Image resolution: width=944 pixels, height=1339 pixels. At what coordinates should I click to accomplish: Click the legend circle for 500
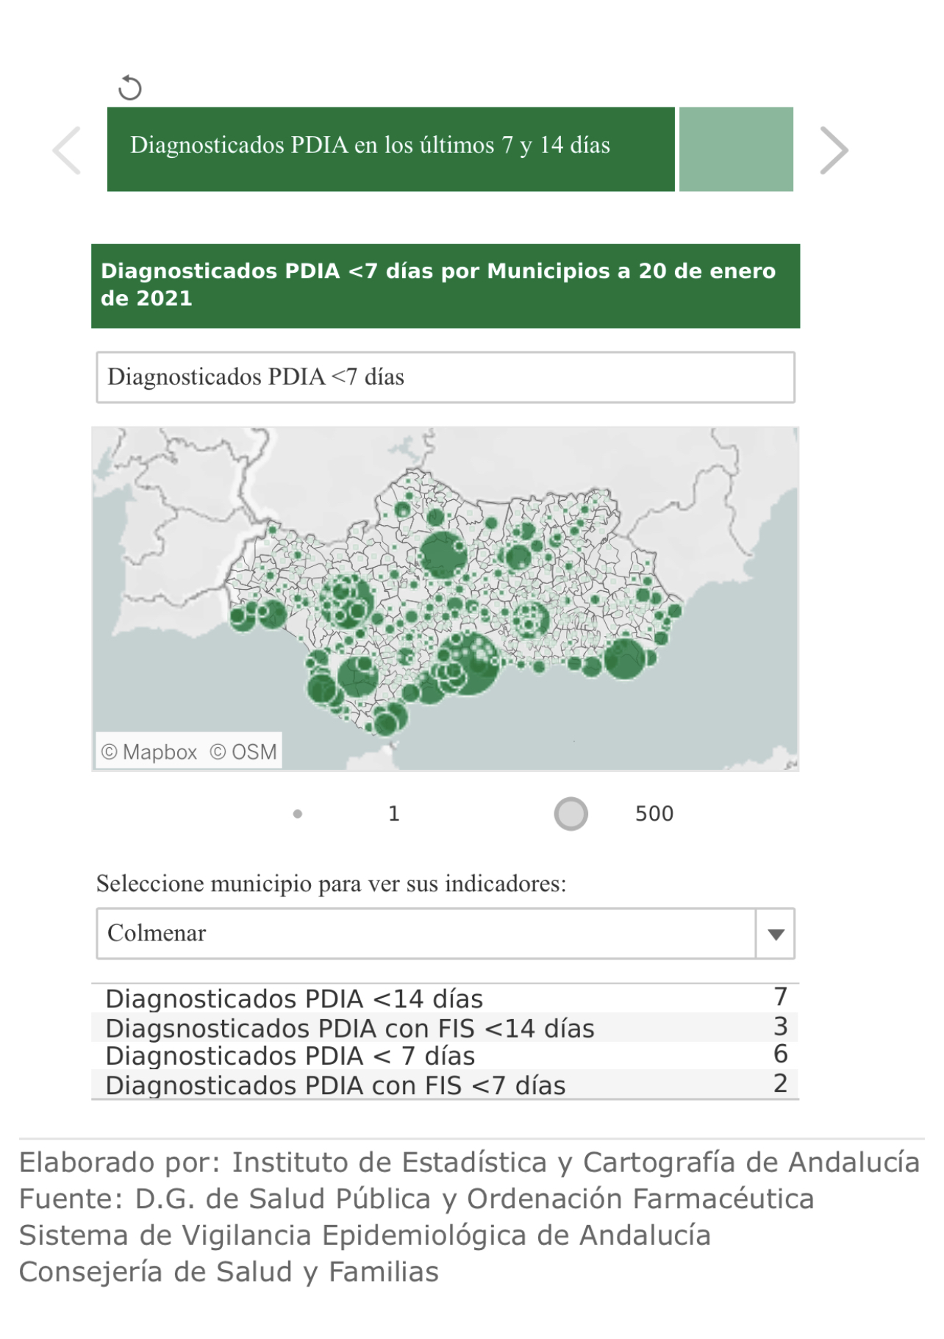(x=571, y=814)
